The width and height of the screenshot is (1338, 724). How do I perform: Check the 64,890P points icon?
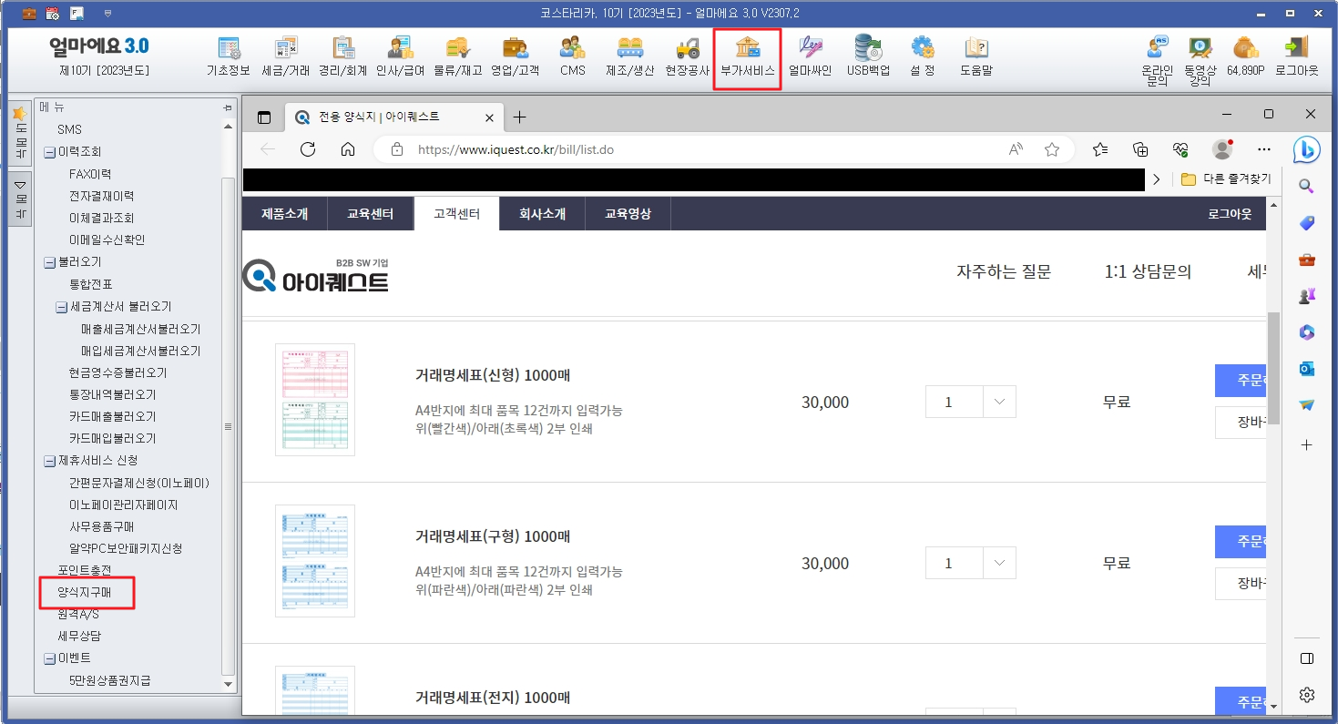(1245, 56)
